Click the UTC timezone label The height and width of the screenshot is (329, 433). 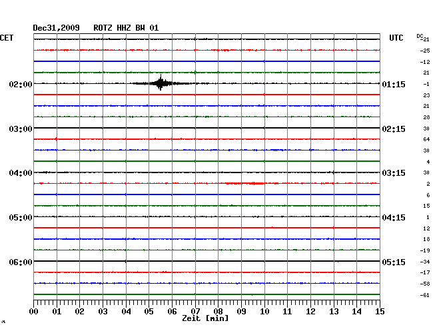click(x=396, y=38)
